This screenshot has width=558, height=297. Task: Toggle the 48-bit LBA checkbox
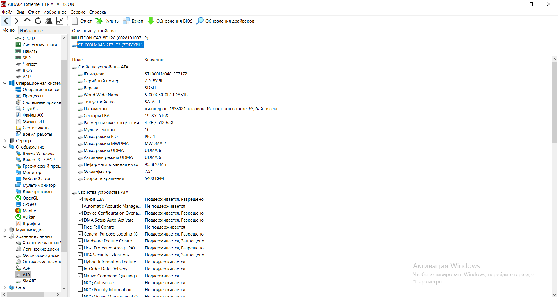(80, 199)
